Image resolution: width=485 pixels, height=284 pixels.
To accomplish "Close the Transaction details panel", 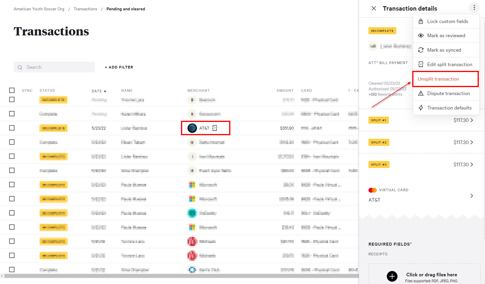I will 374,8.
